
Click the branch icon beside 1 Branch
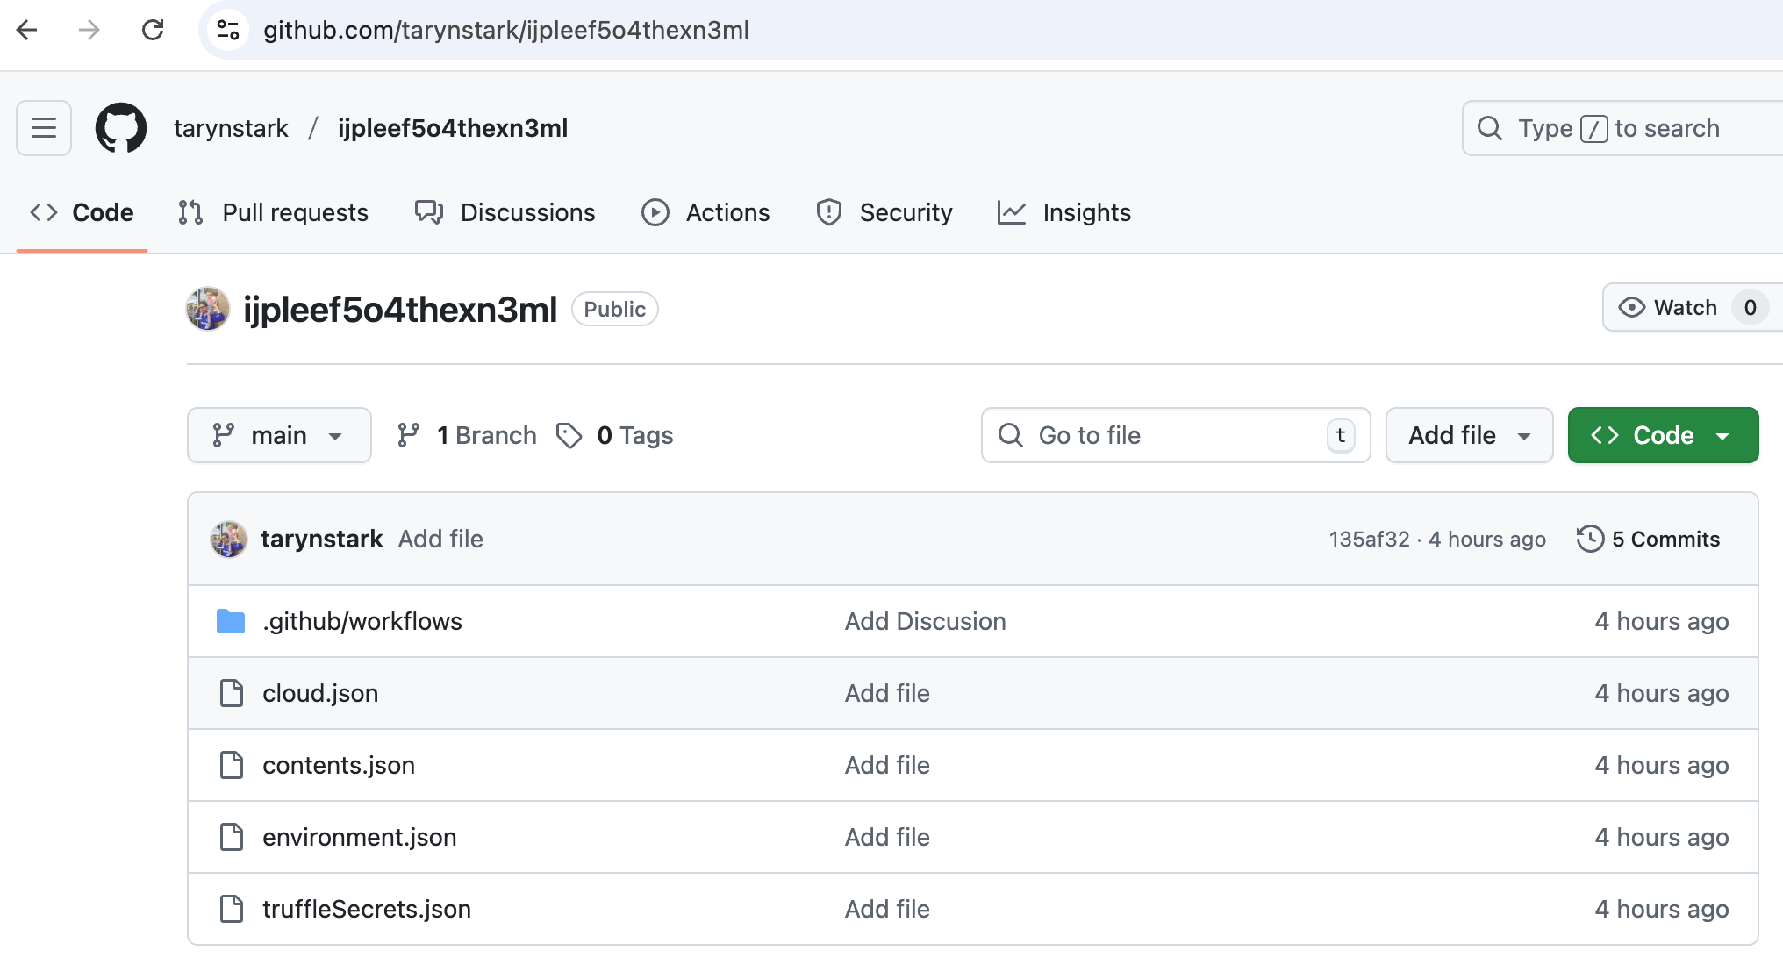tap(408, 435)
